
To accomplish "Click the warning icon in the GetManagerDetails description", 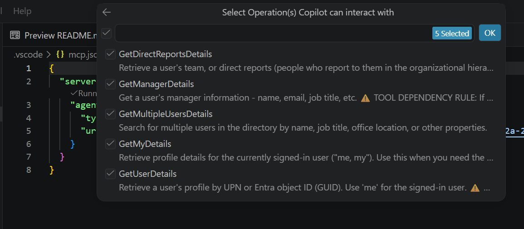I will [x=365, y=98].
